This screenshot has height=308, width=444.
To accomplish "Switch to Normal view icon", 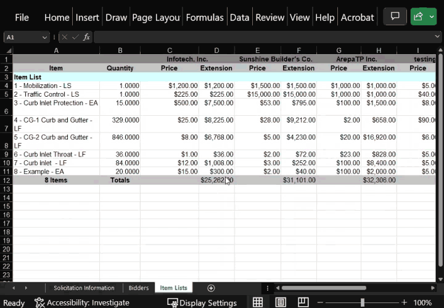I will pos(258,302).
